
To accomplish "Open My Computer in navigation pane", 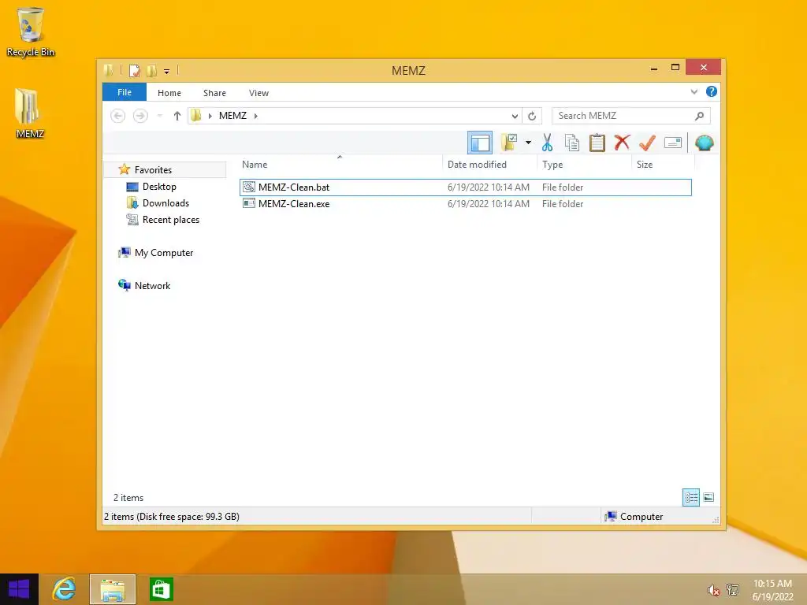I will [164, 253].
